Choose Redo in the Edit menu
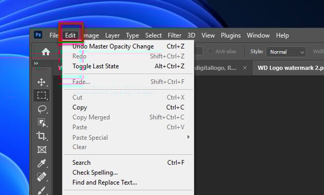Screen dimensions: 324x195 (128, 56)
